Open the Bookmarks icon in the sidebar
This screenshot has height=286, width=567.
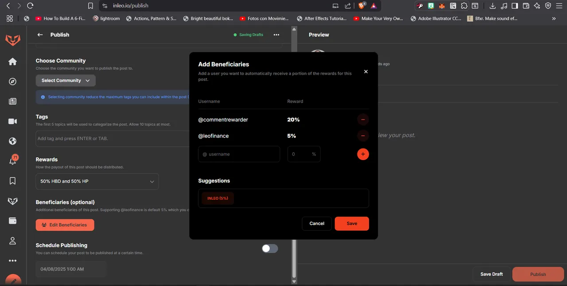coord(12,181)
